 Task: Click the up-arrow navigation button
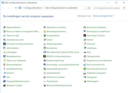16,8
